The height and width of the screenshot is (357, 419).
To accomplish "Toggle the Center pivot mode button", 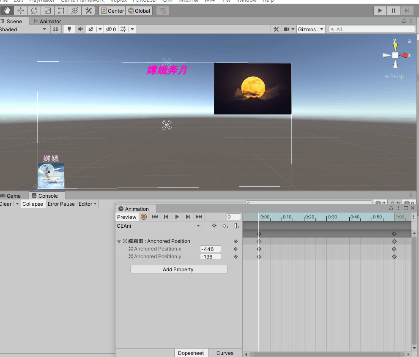I will click(x=112, y=11).
